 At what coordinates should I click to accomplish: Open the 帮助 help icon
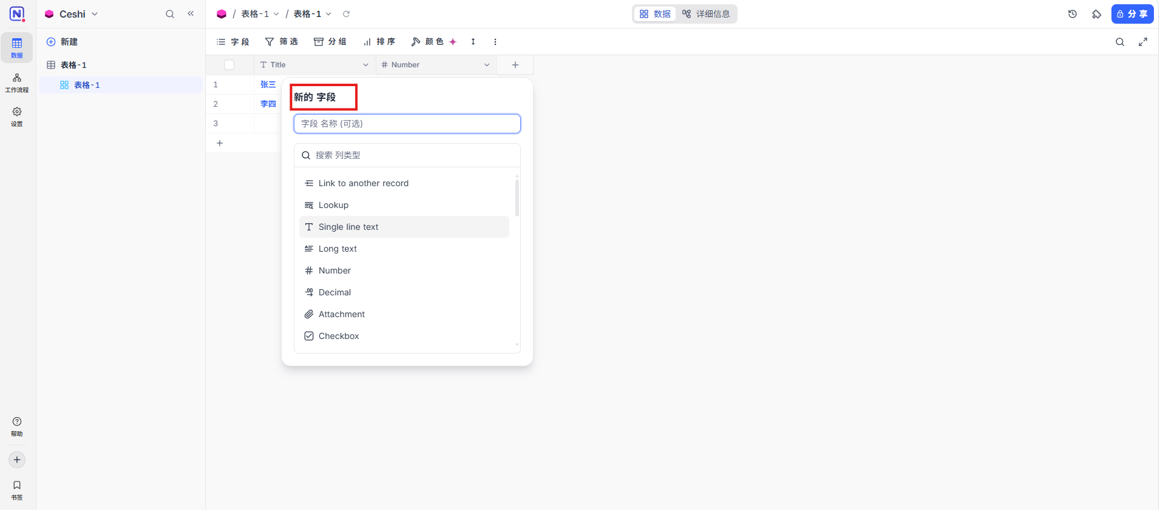(x=17, y=426)
